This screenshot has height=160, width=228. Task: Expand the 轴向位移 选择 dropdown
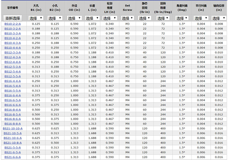click(x=218, y=18)
